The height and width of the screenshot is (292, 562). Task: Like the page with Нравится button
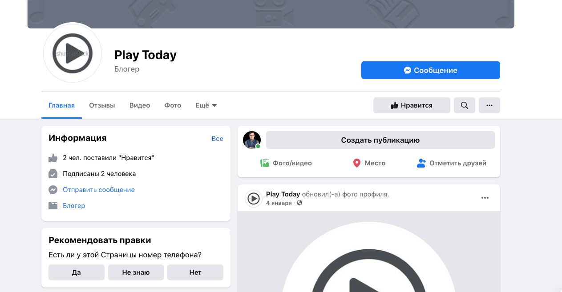412,105
